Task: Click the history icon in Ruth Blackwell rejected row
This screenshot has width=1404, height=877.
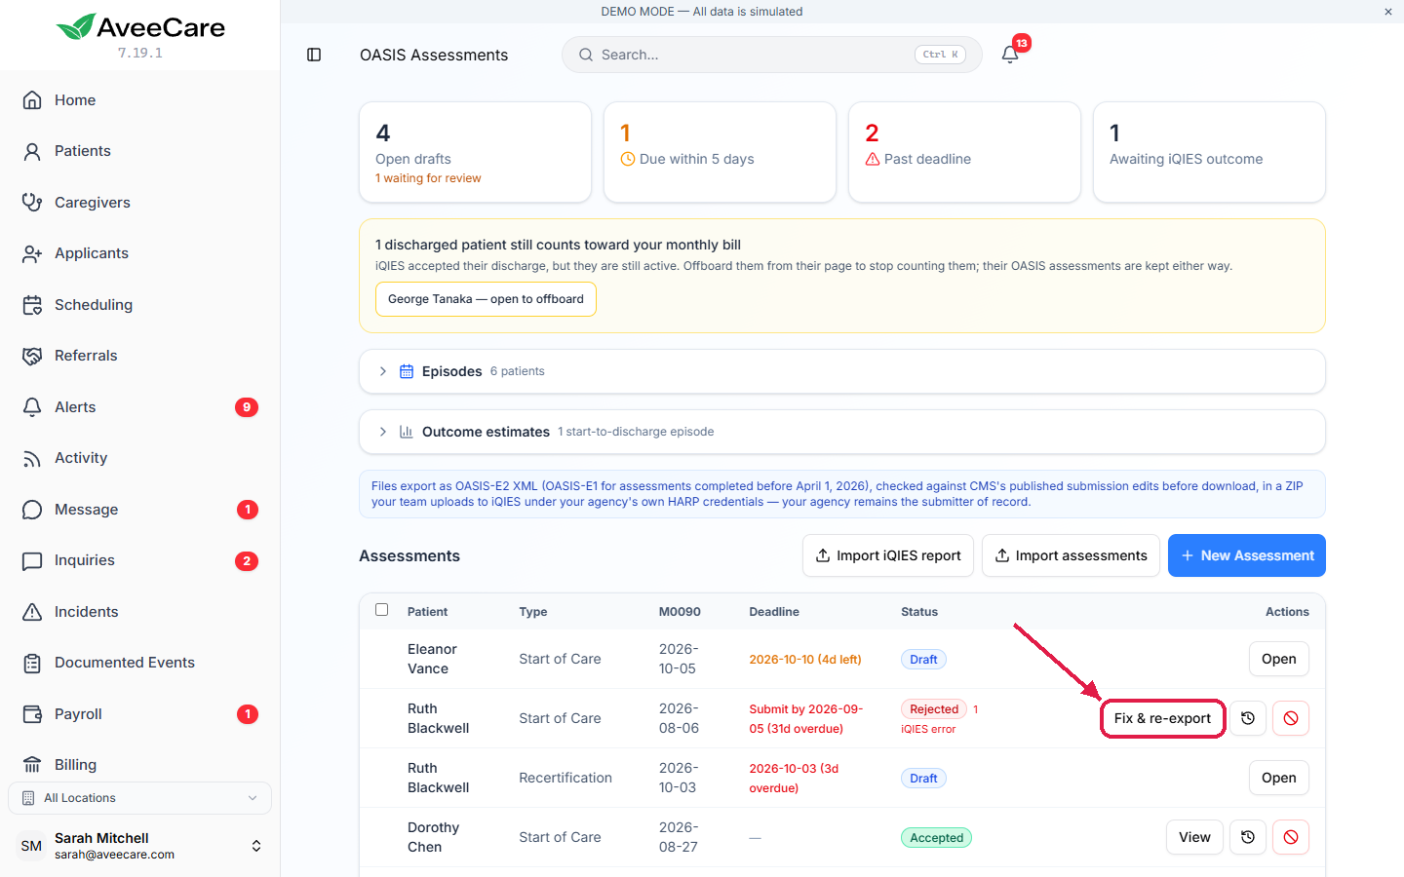Action: pos(1248,718)
